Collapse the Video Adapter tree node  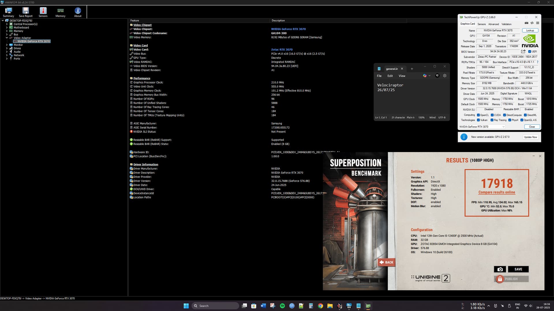coord(7,38)
